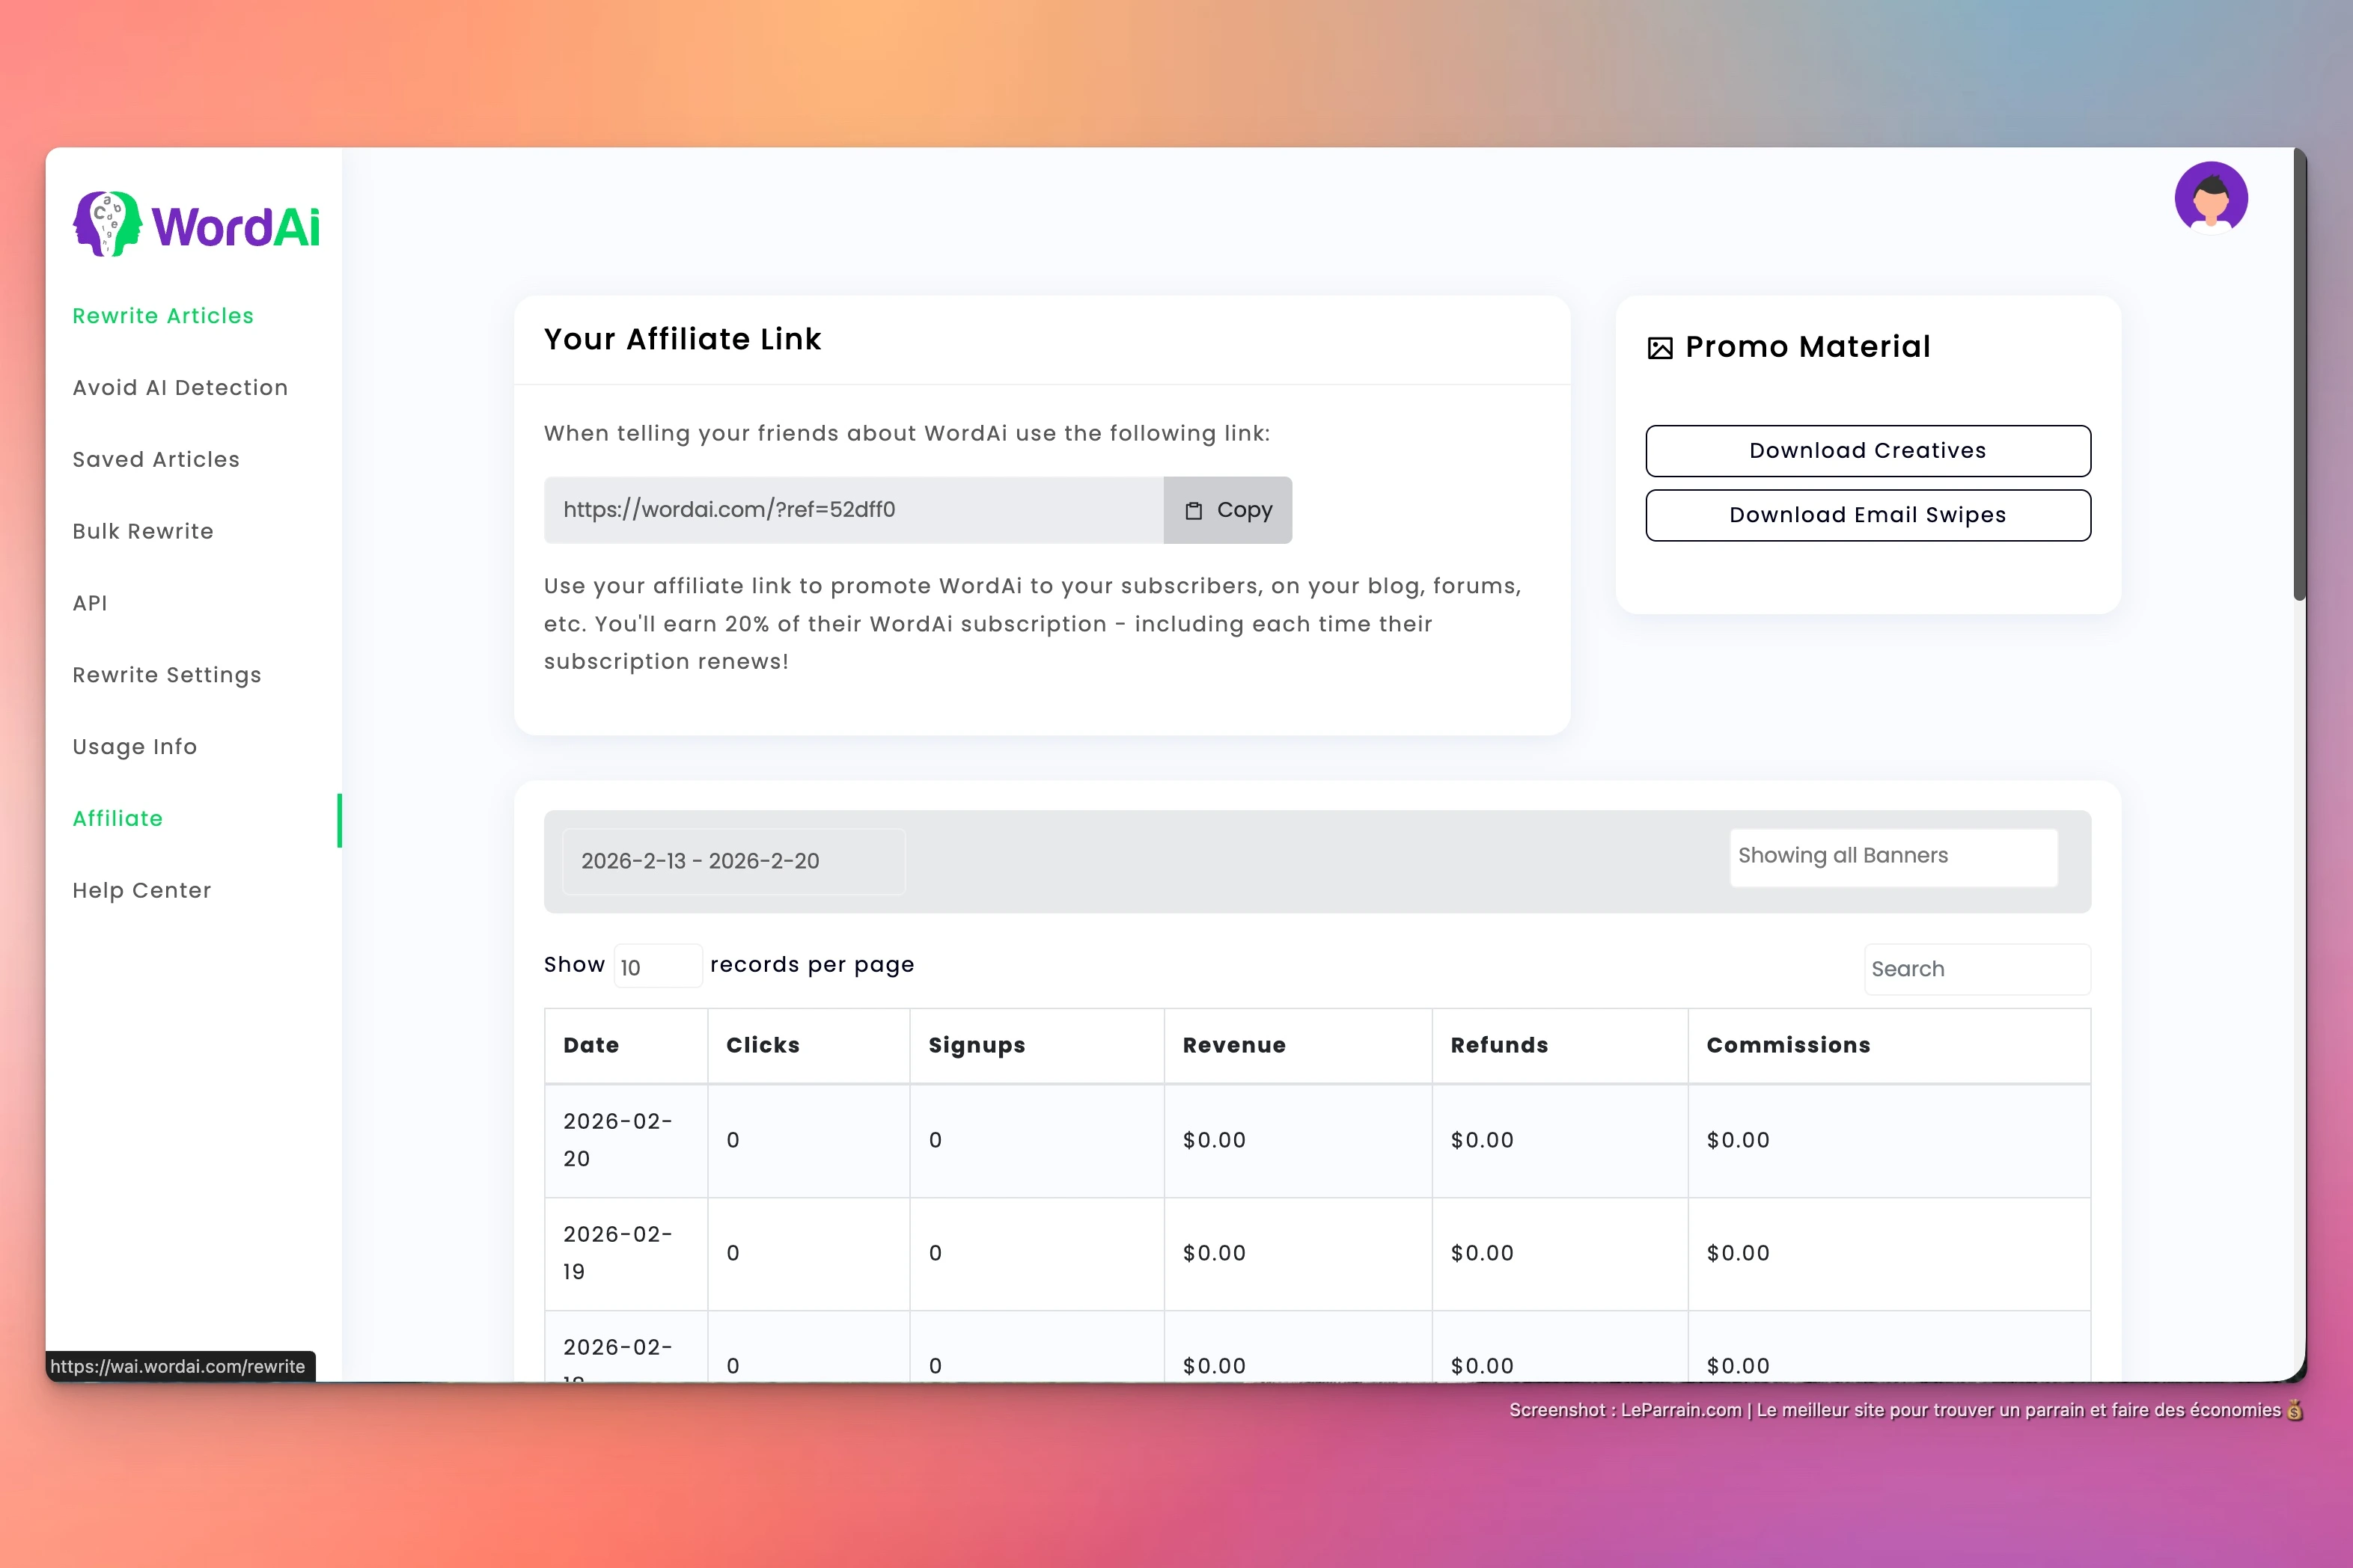Viewport: 2353px width, 1568px height.
Task: Click the Download Creatives button
Action: point(1867,451)
